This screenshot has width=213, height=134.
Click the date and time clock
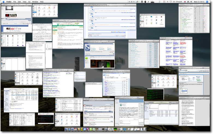[x=199, y=2]
